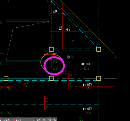
Task: Select the topmost Φ10@100 rebar label
Action: click(86, 64)
